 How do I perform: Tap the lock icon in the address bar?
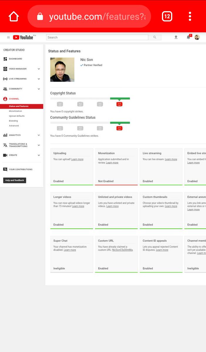(x=40, y=17)
